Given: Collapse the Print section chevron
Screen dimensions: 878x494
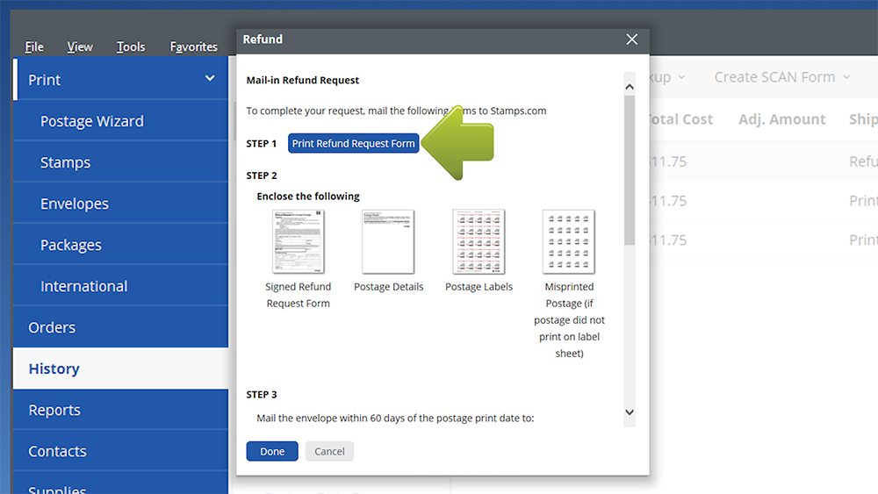Looking at the screenshot, I should 210,79.
